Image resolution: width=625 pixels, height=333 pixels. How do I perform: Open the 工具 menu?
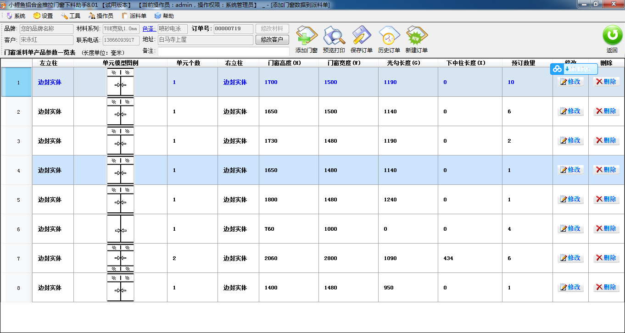tap(71, 16)
